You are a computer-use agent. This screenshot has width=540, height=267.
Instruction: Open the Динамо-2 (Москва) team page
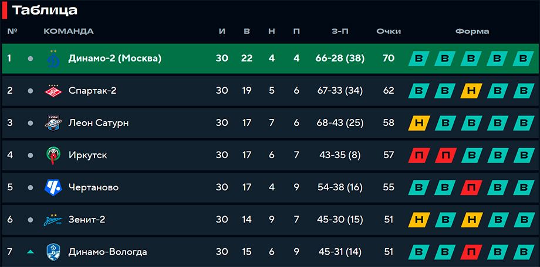pos(114,59)
